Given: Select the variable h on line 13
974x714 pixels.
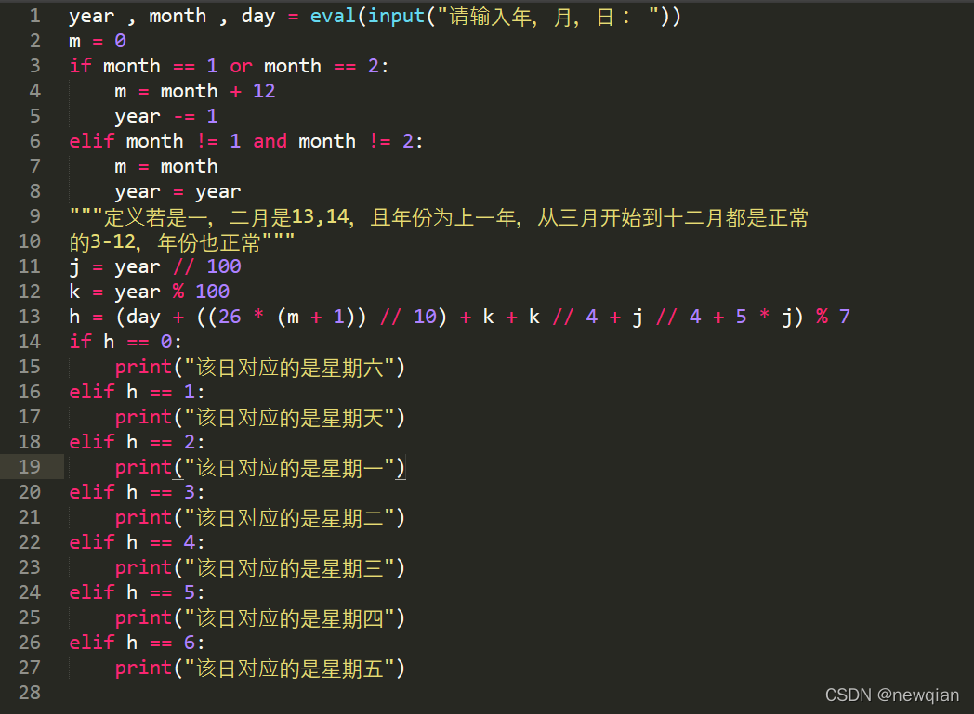Looking at the screenshot, I should [73, 316].
